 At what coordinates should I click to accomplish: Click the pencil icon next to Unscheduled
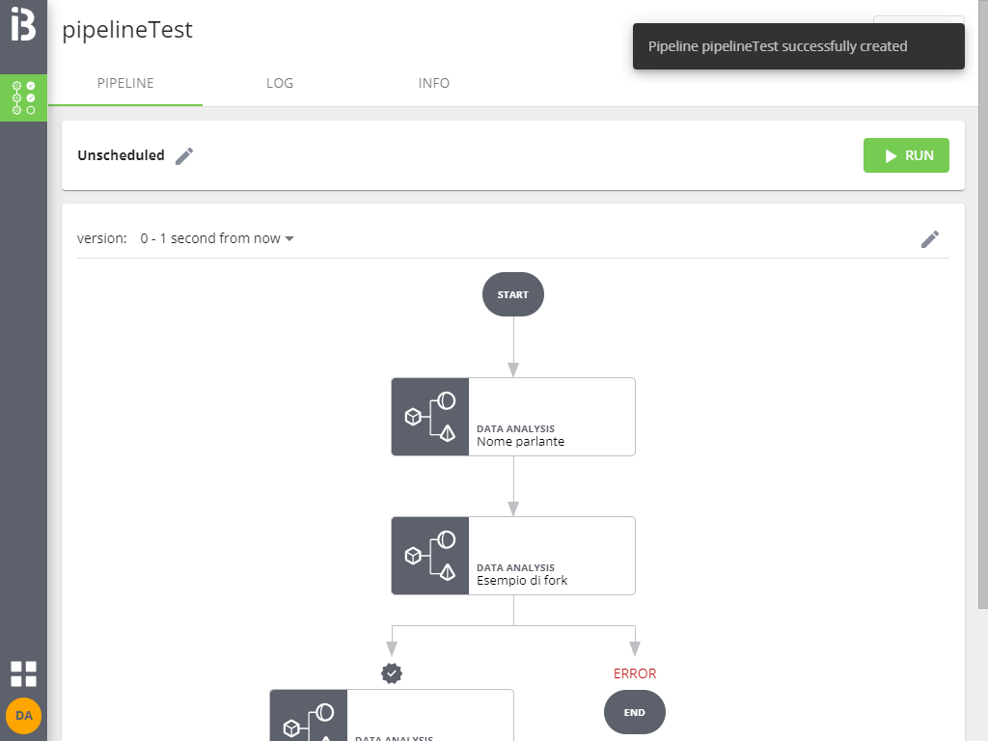(x=183, y=155)
